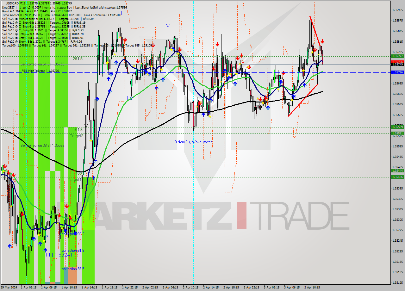Click the '2 Apr 06:15' time axis label
405x291 pixels.
[170, 288]
